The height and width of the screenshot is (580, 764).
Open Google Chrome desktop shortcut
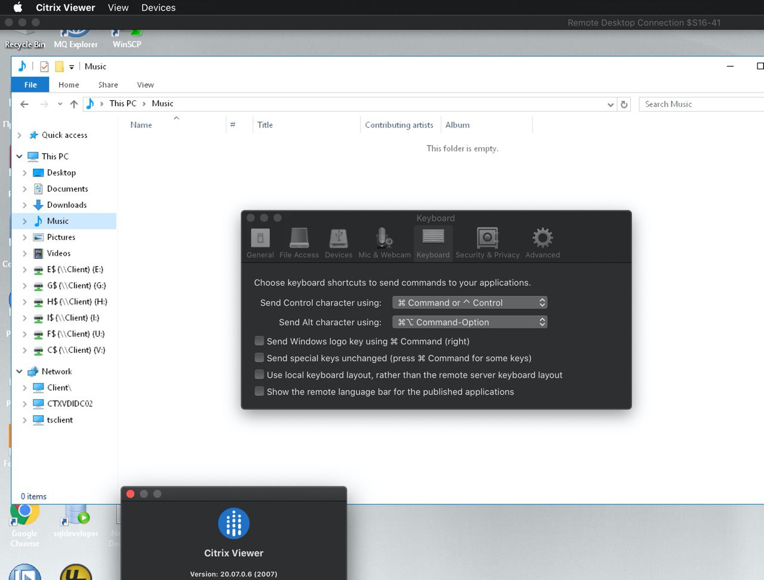[x=24, y=525]
